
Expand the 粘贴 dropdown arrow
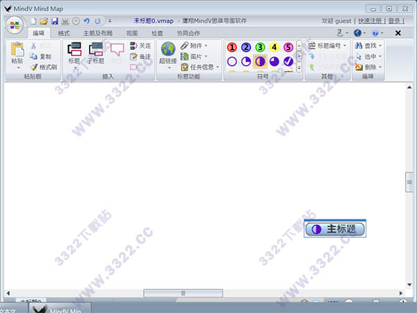[18, 67]
